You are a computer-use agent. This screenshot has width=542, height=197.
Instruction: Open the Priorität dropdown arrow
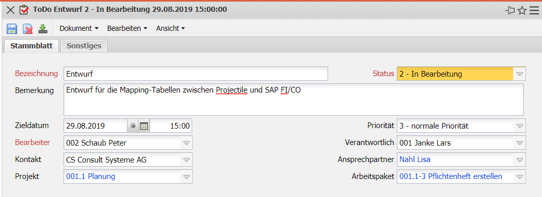pyautogui.click(x=520, y=126)
